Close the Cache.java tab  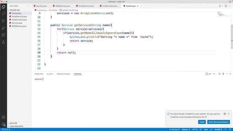138,6
